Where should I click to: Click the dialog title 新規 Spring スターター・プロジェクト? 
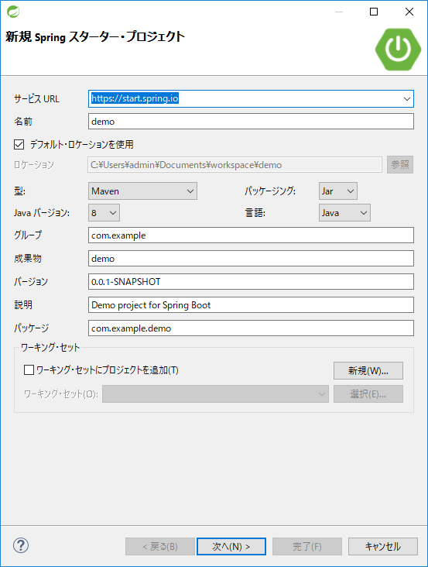pyautogui.click(x=95, y=36)
